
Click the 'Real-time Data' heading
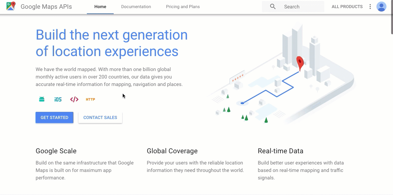(x=281, y=151)
